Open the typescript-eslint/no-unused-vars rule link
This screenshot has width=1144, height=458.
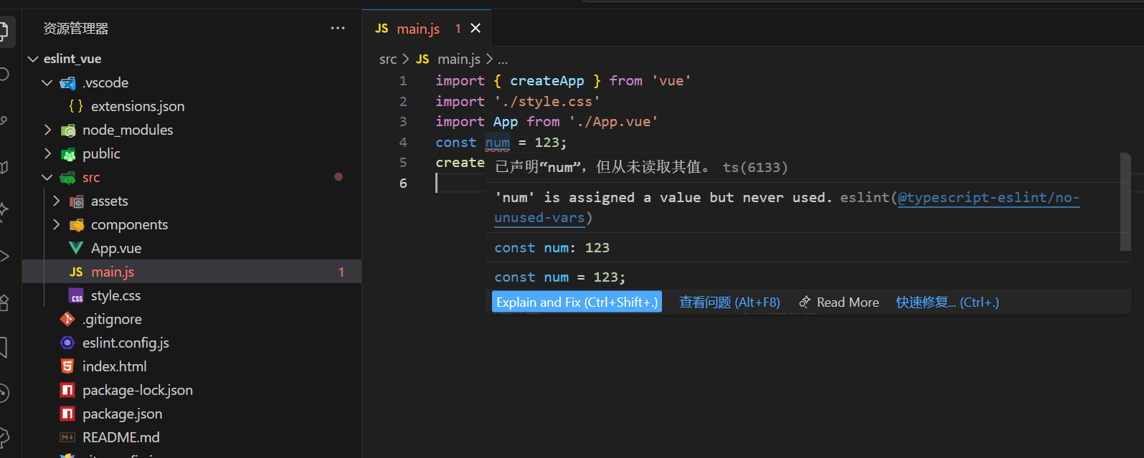click(x=988, y=198)
